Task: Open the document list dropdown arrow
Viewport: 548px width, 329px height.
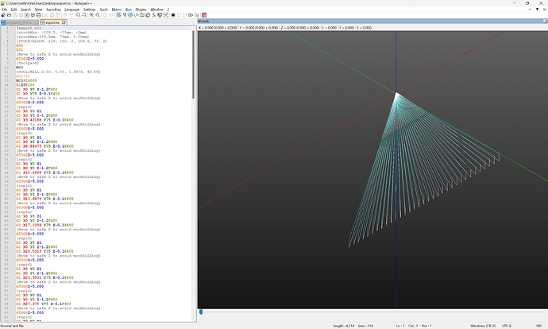Action: click(x=537, y=10)
